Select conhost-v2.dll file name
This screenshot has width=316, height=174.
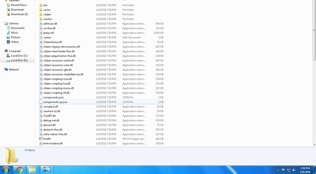(x=52, y=111)
